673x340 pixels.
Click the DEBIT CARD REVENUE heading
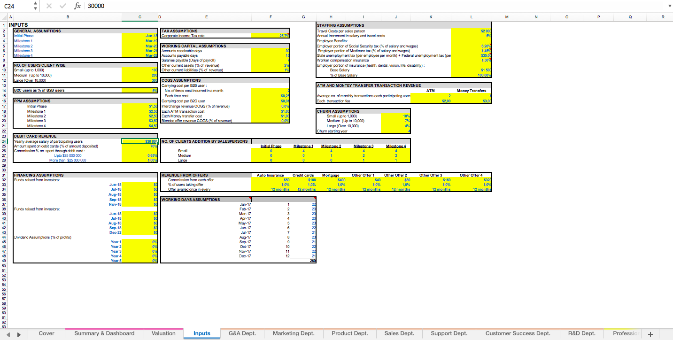[35, 136]
